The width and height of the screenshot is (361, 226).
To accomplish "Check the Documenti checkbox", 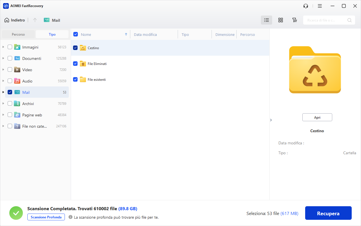I will tap(10, 58).
